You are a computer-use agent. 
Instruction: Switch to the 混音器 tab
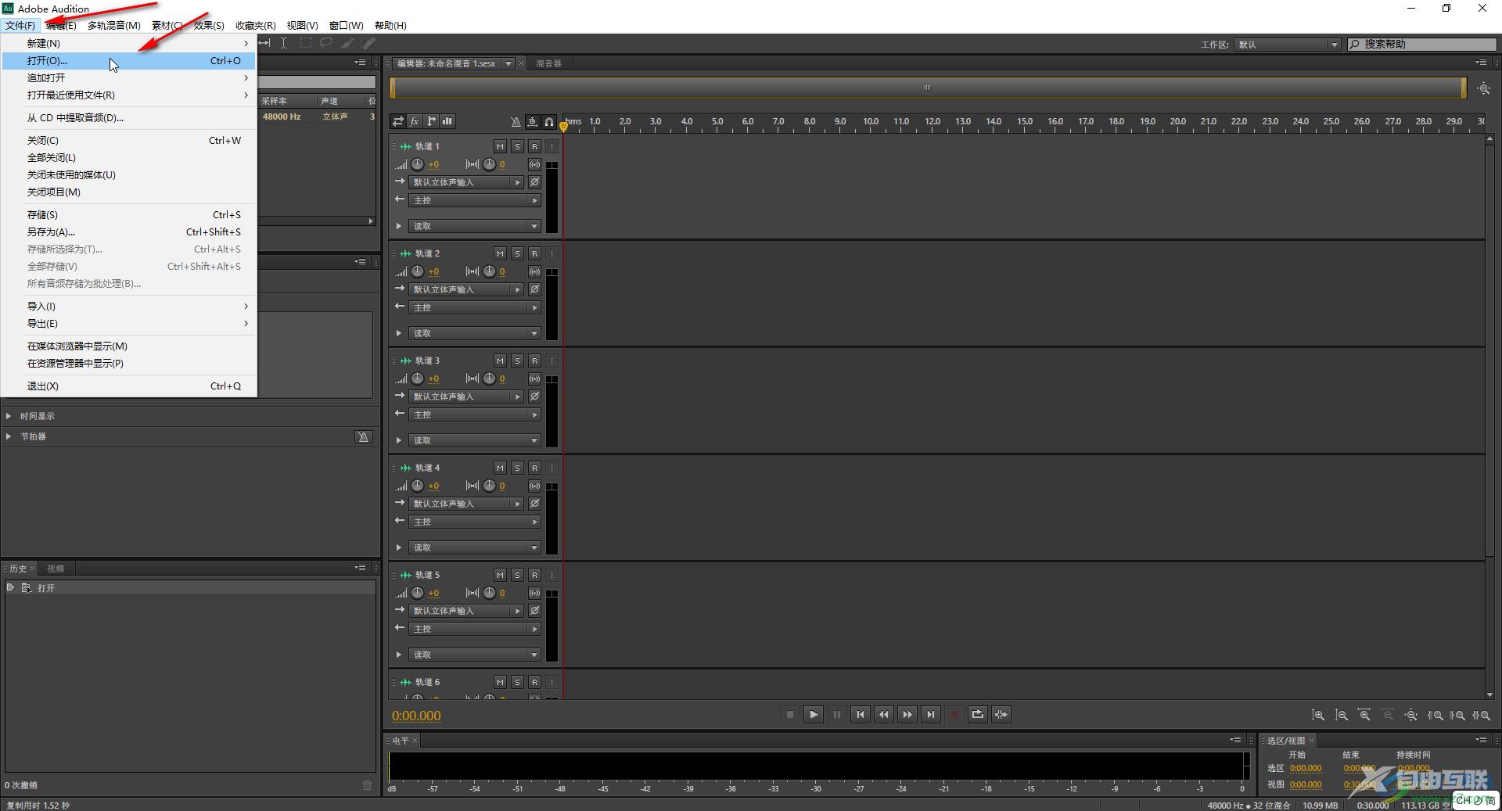(x=548, y=63)
